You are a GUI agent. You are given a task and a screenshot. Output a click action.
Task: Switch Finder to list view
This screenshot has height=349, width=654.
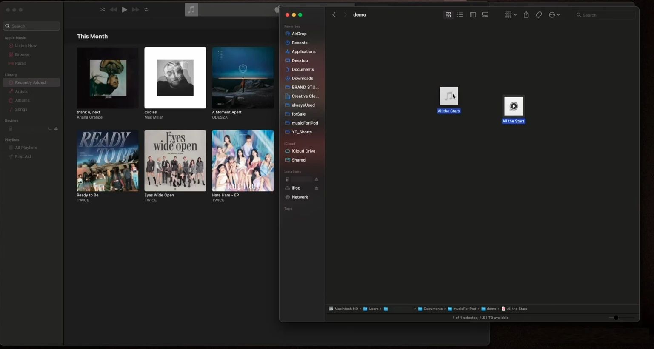pyautogui.click(x=460, y=15)
